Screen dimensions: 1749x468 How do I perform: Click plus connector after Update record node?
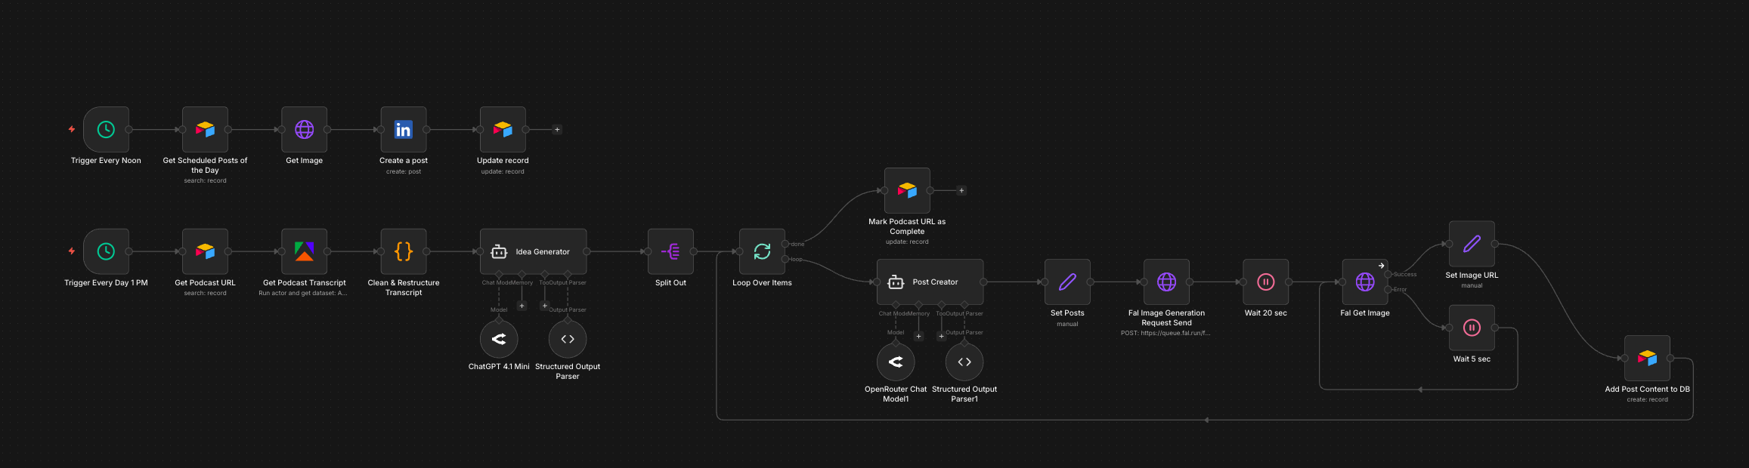tap(557, 130)
